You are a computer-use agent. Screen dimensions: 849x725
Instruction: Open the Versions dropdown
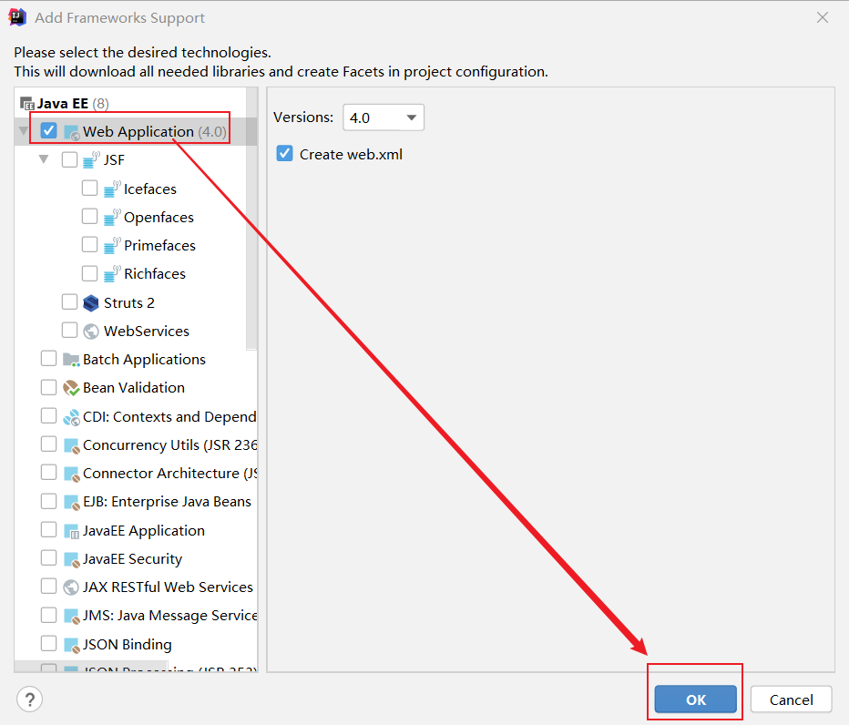[384, 117]
